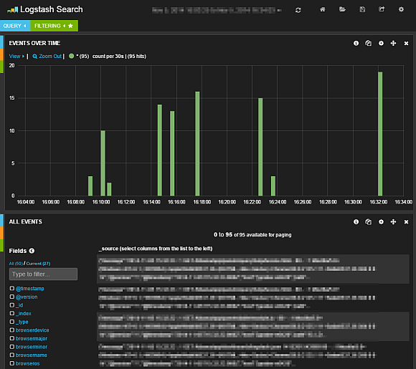The width and height of the screenshot is (416, 369).
Task: Check the _id field checkbox
Action: coord(12,305)
